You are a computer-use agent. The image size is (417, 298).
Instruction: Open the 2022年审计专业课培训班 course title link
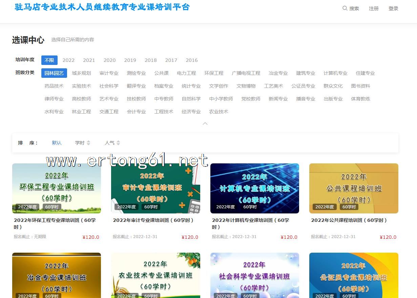pyautogui.click(x=153, y=220)
